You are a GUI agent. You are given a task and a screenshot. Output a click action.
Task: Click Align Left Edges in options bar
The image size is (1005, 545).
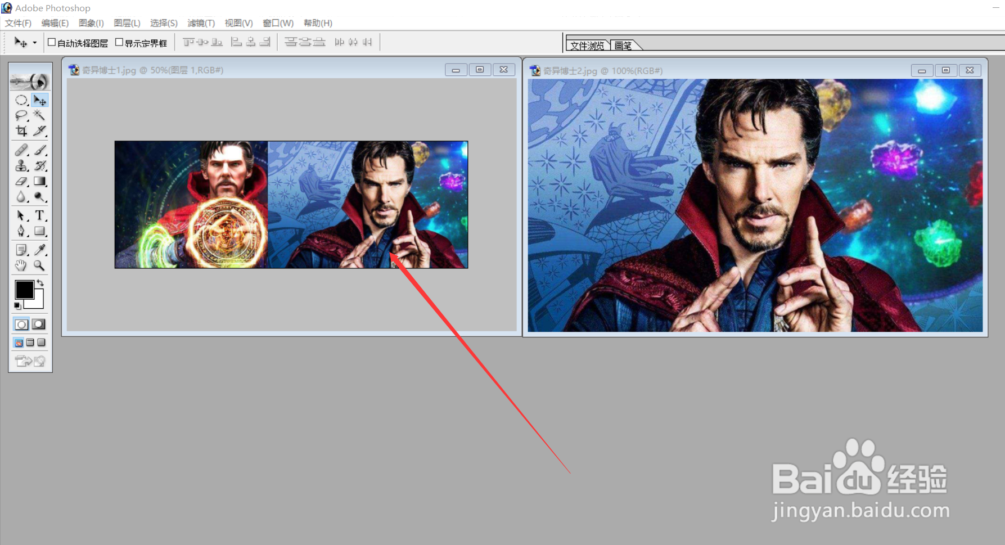[x=237, y=42]
